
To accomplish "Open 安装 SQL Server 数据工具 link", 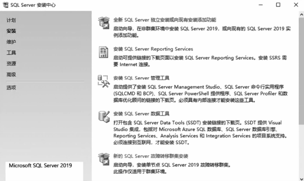I will pos(141,114).
